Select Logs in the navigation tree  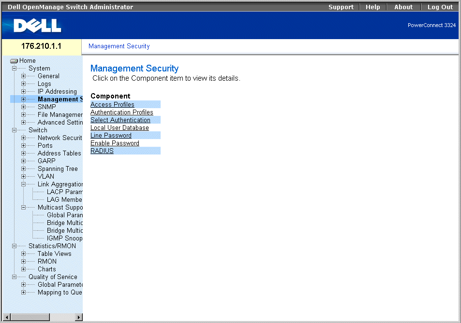[45, 84]
